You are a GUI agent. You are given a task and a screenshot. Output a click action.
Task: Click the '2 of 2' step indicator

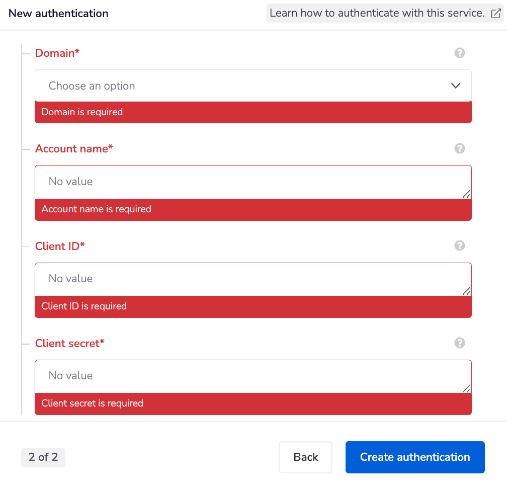[x=43, y=457]
